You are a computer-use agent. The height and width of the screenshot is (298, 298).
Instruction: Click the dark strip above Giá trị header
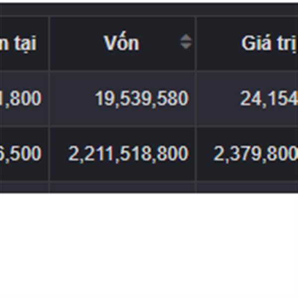(247, 9)
